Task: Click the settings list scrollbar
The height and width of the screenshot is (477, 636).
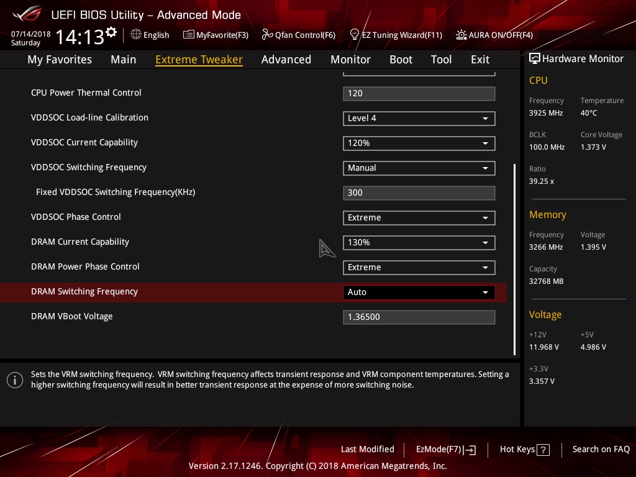Action: click(514, 260)
